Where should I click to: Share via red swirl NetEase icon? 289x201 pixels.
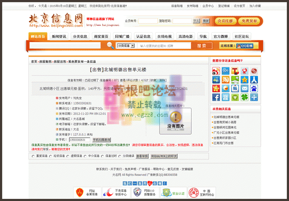pyautogui.click(x=254, y=71)
